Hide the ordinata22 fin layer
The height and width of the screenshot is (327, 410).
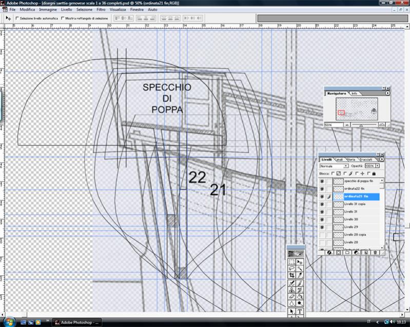coord(322,189)
